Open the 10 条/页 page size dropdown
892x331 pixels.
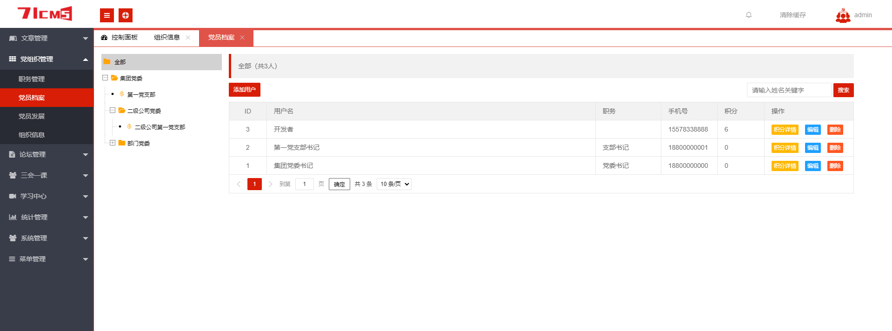click(x=394, y=184)
